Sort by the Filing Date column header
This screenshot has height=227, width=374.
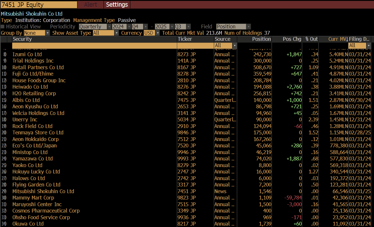tap(360, 39)
